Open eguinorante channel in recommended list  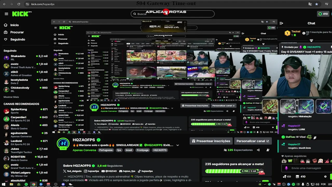[26, 135]
